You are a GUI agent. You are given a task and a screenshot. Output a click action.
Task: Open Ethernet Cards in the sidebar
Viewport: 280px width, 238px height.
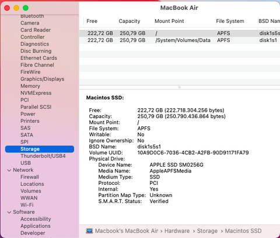coord(38,58)
